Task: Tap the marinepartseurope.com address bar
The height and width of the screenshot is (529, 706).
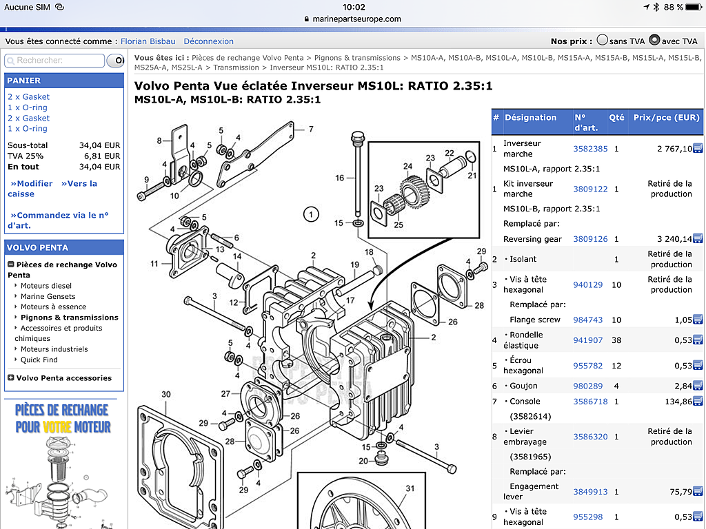Action: [x=353, y=19]
